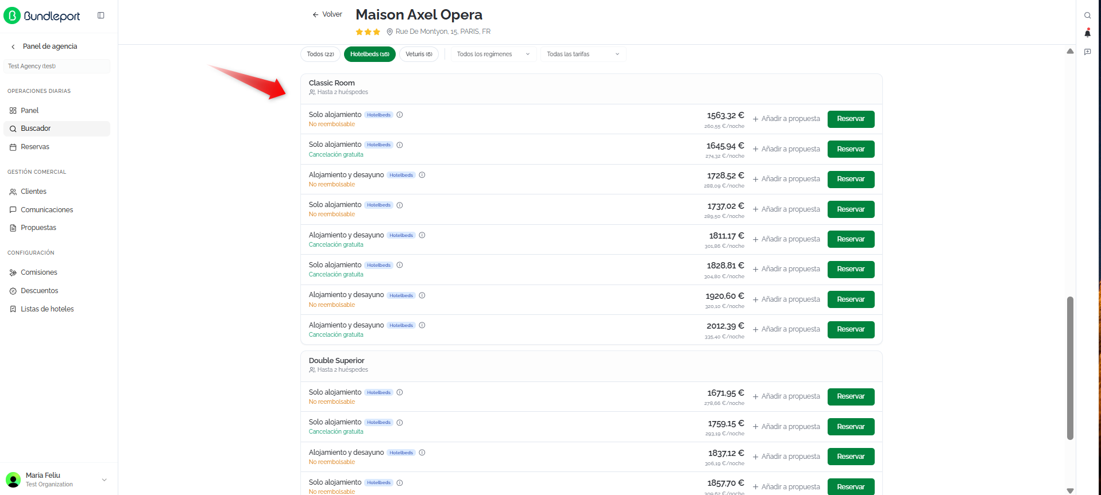This screenshot has height=495, width=1101.
Task: Open Panel in sidebar
Action: 56,111
